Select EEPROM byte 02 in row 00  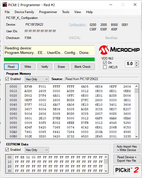[28, 157]
